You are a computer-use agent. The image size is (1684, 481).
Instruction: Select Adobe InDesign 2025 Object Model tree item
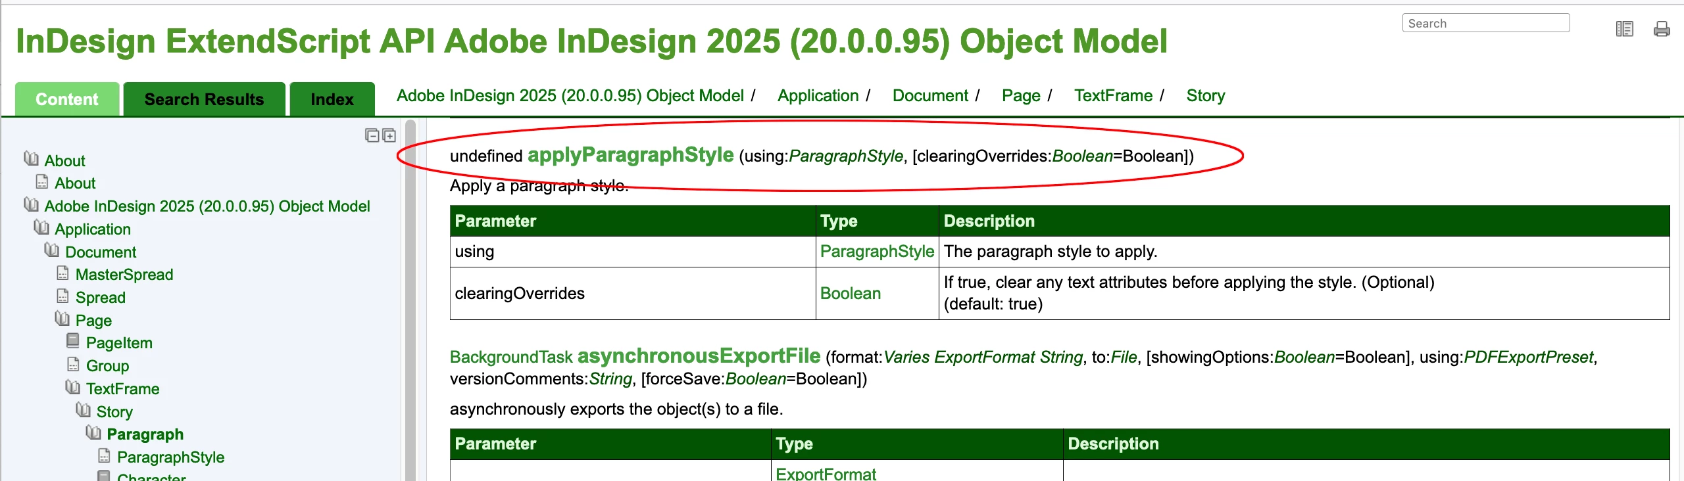[x=207, y=206]
